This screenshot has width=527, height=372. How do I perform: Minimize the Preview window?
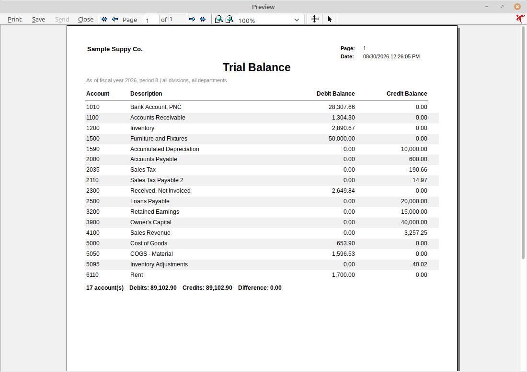(x=487, y=7)
